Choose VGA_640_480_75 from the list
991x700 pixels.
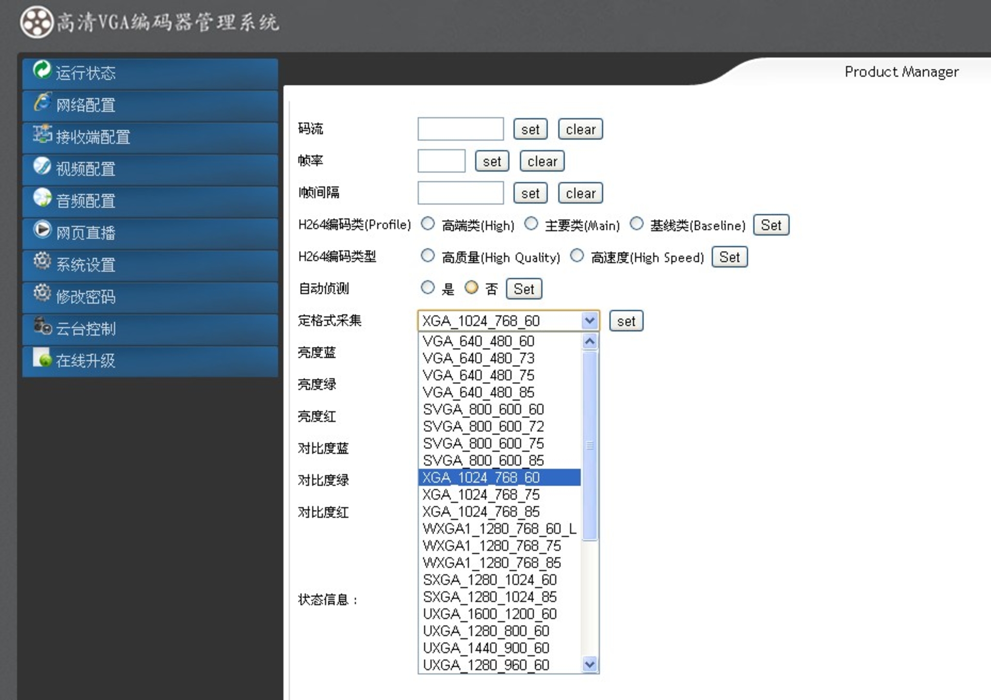(x=500, y=375)
